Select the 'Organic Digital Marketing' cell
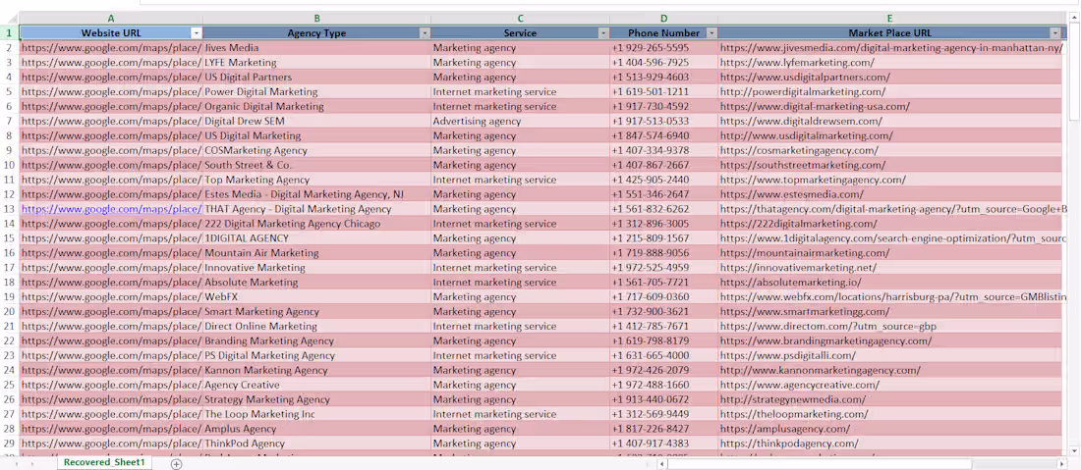Screen dimensions: 1081x470 tap(316, 107)
